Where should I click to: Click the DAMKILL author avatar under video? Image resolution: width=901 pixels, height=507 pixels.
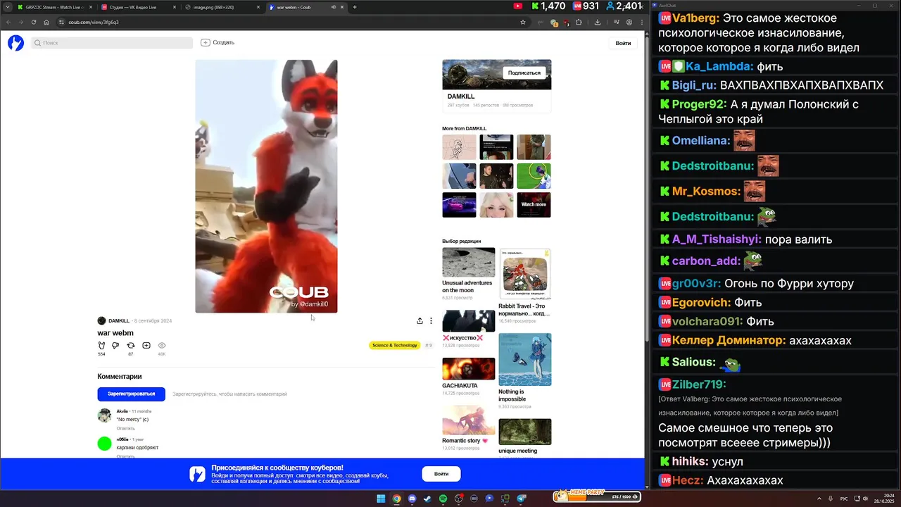101,320
